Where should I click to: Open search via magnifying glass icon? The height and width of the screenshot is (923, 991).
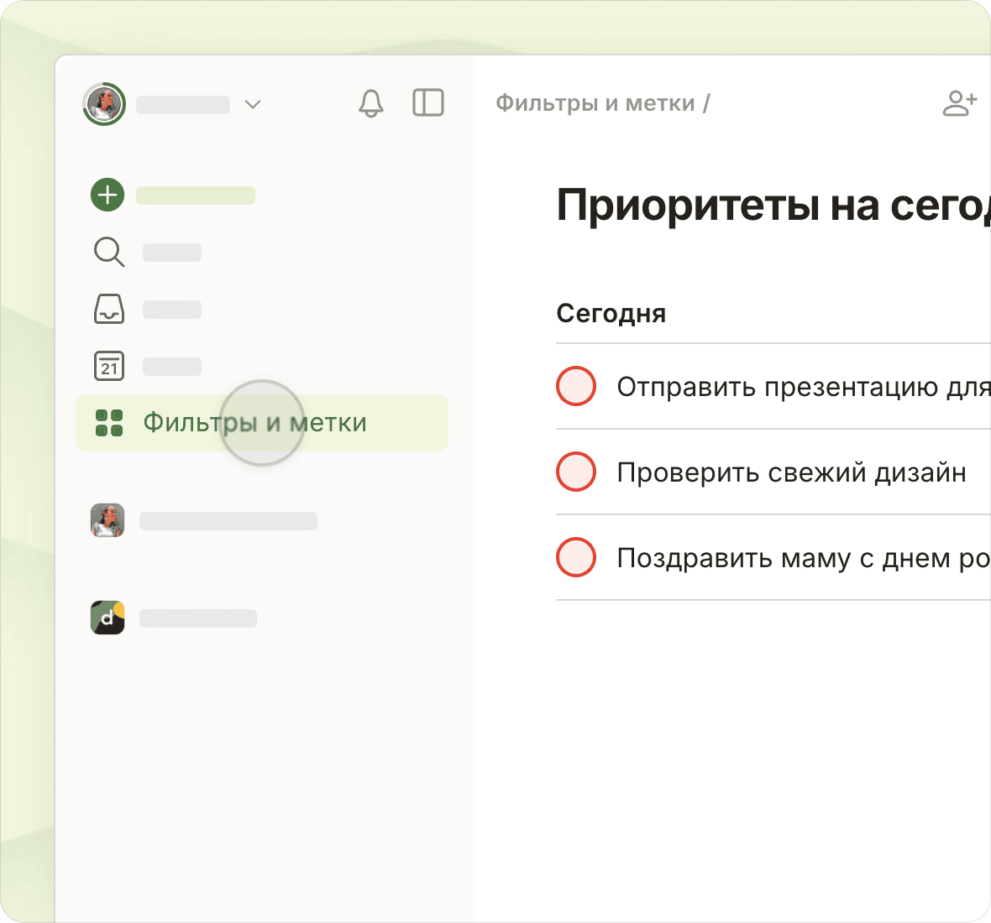click(108, 252)
